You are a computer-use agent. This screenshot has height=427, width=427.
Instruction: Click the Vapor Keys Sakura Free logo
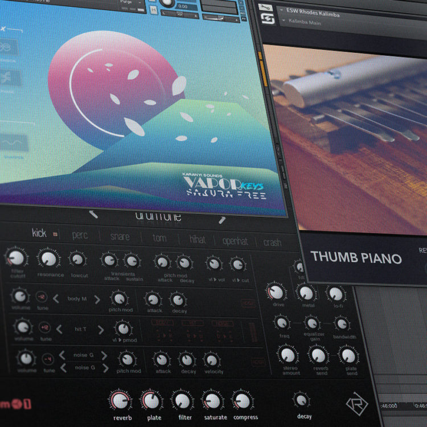point(224,187)
